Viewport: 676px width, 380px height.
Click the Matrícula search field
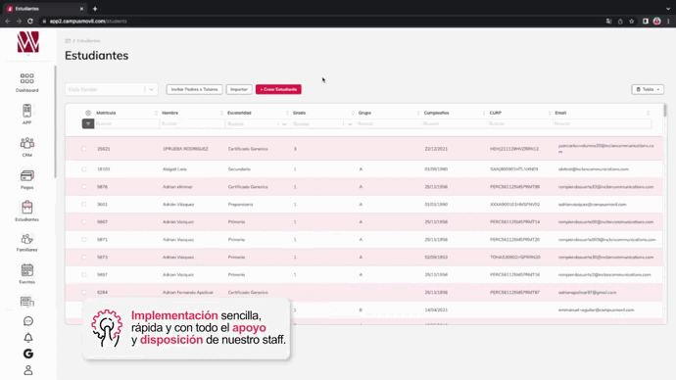pyautogui.click(x=126, y=123)
